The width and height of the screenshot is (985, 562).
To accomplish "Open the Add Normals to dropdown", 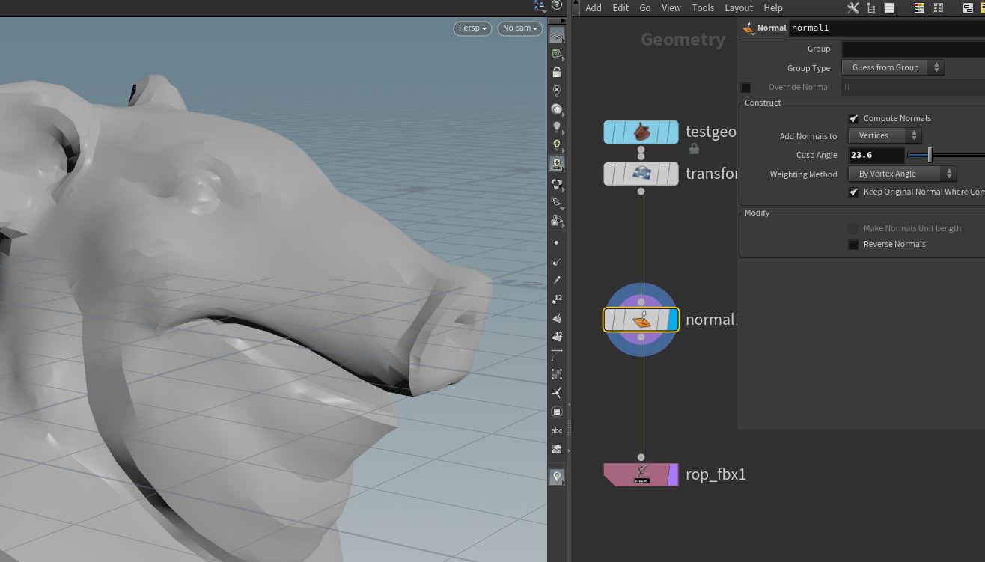I will click(x=885, y=135).
